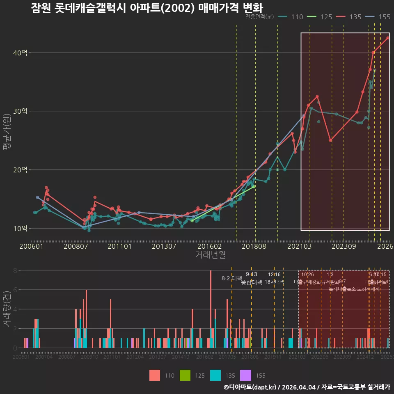Click the 4 label on volume axis
This screenshot has height=394, width=394.
tap(15, 309)
